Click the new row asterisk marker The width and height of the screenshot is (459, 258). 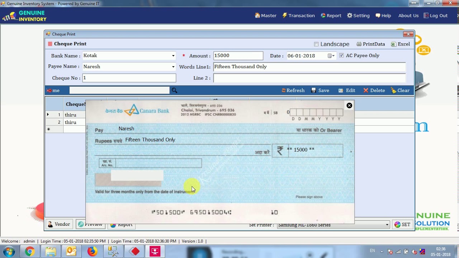(48, 129)
